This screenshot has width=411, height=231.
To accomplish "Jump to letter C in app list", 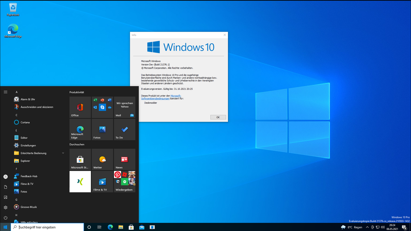I will tap(17, 115).
